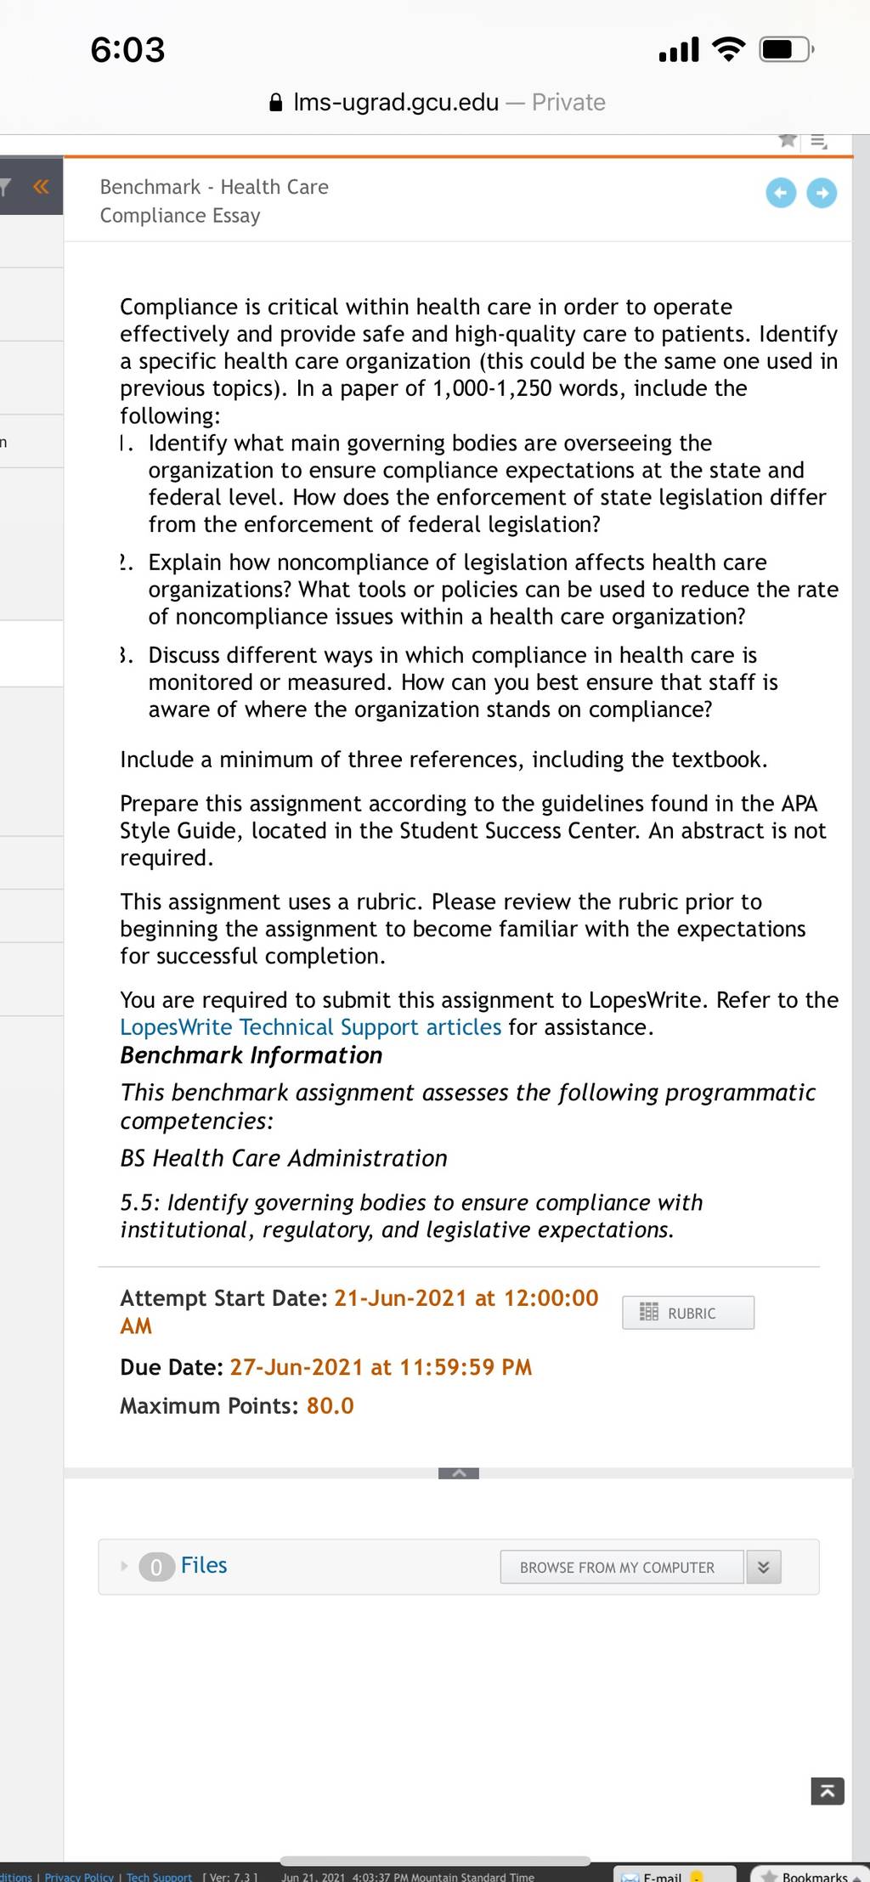Open the LopesWrite Technical Support articles link
Viewport: 870px width, 1882px height.
pyautogui.click(x=310, y=1027)
